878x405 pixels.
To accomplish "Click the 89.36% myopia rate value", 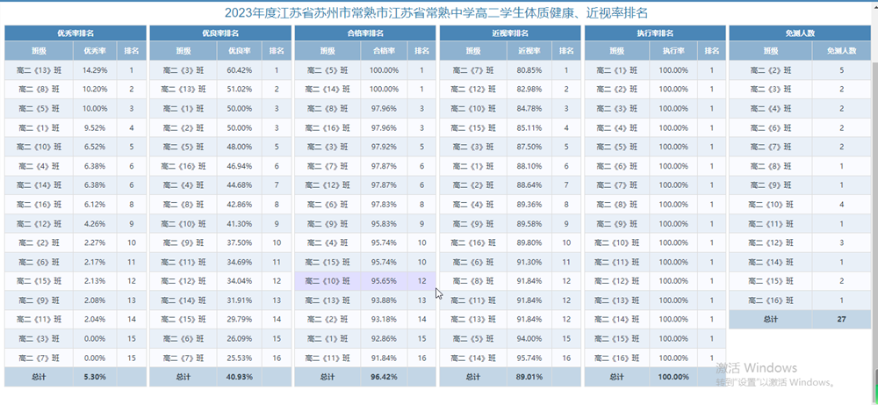I will [x=529, y=205].
